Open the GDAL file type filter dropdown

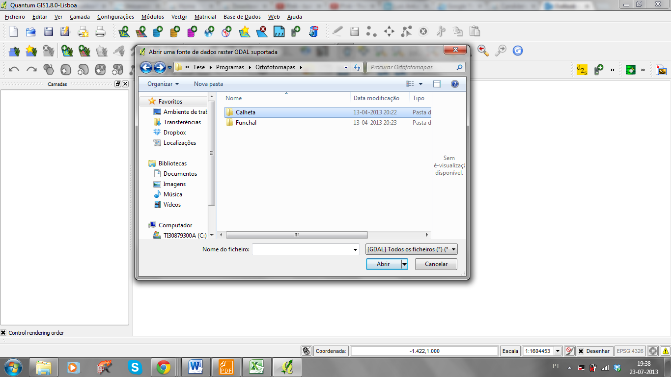[412, 249]
